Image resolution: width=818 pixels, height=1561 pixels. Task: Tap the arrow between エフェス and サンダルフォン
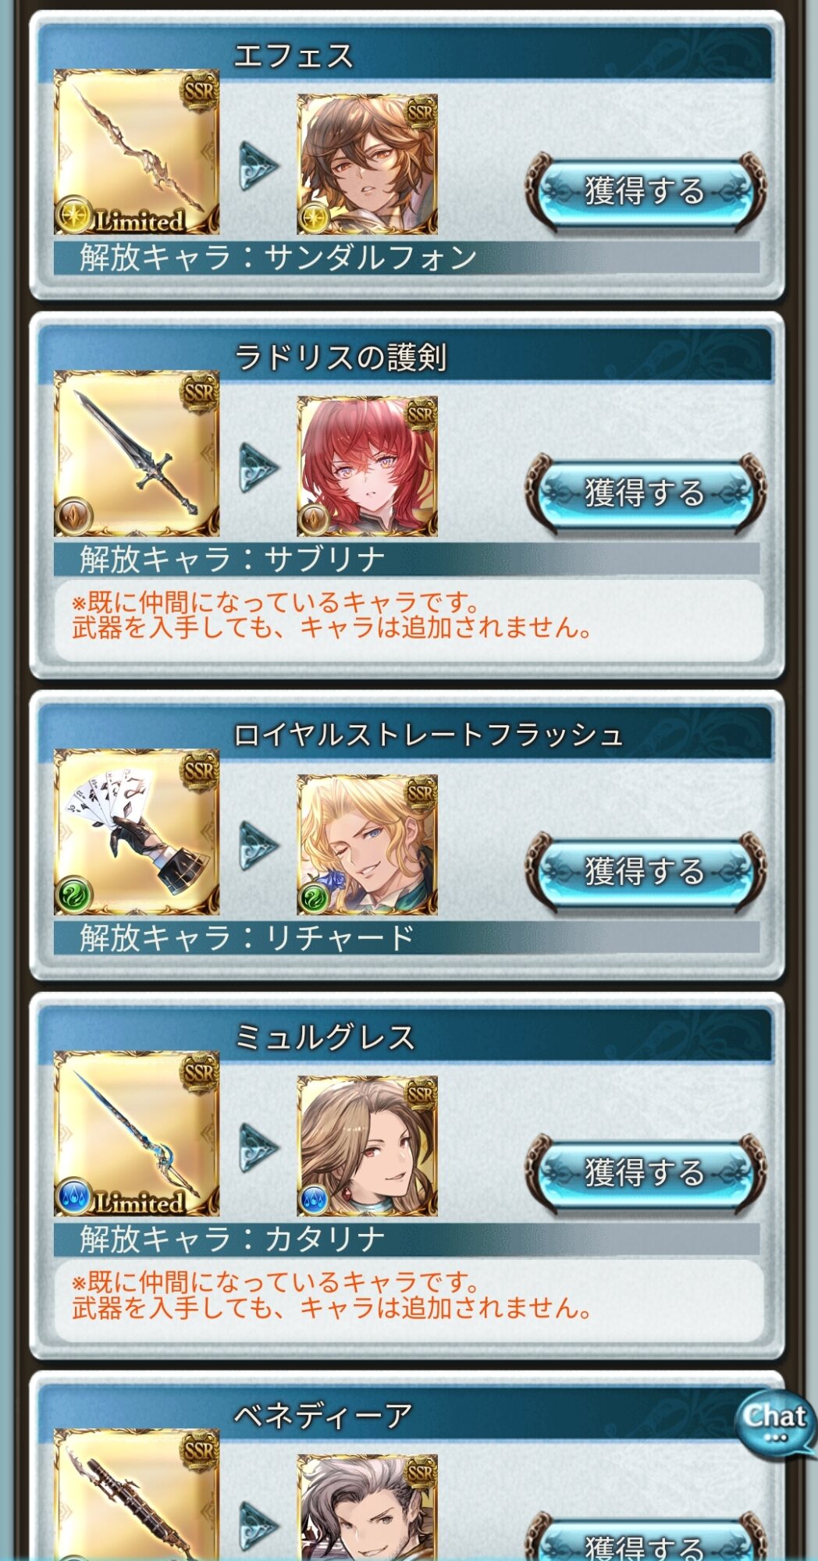[x=258, y=165]
